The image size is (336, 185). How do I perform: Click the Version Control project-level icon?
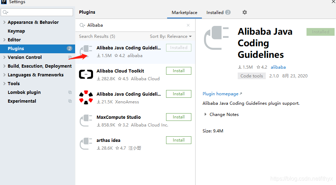[x=70, y=57]
